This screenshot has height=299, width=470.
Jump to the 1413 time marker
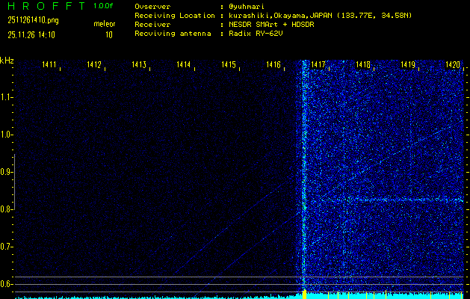[x=139, y=66]
